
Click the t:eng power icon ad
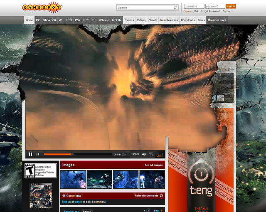point(201,174)
